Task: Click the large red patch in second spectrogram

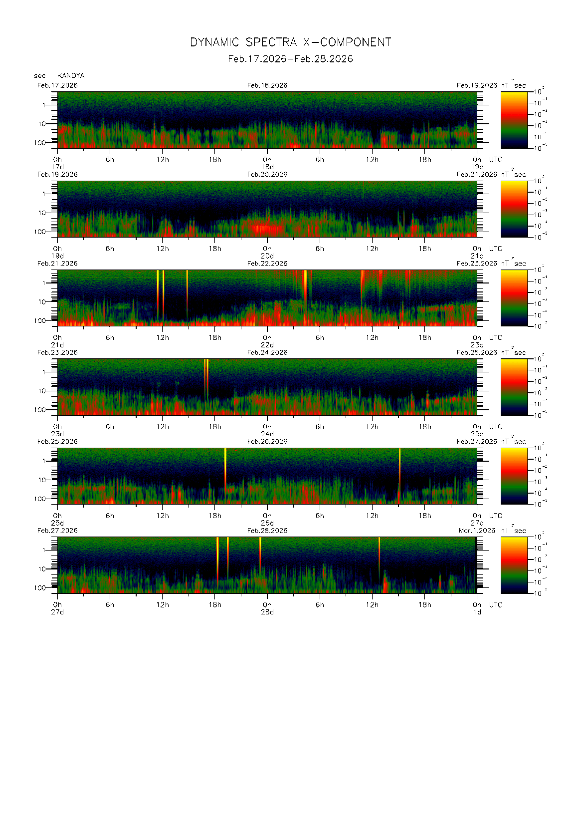Action: [x=268, y=229]
